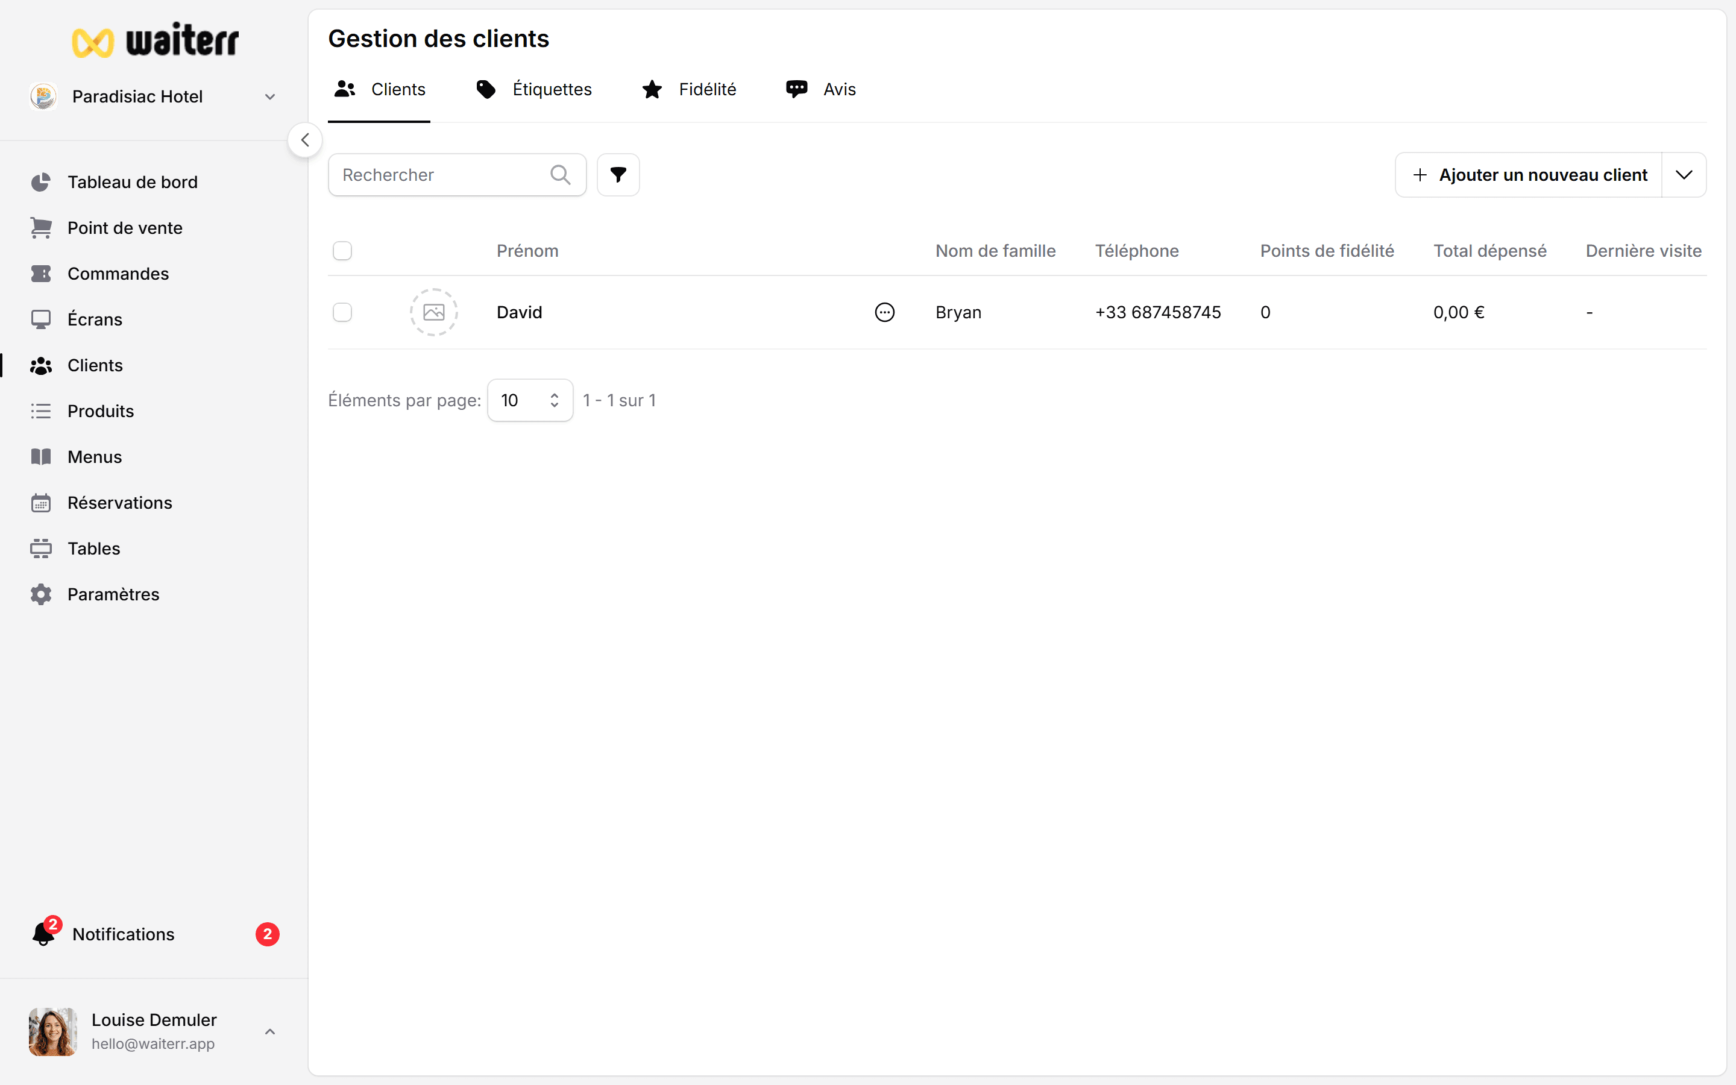
Task: Sort by Total dépensé header
Action: click(x=1489, y=251)
